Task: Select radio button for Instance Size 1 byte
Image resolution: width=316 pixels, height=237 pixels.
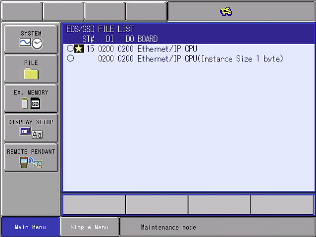Action: pyautogui.click(x=70, y=58)
